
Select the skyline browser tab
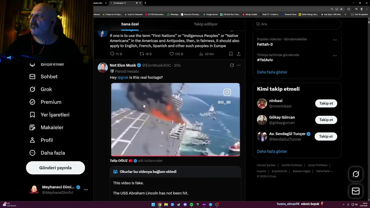(x=100, y=3)
